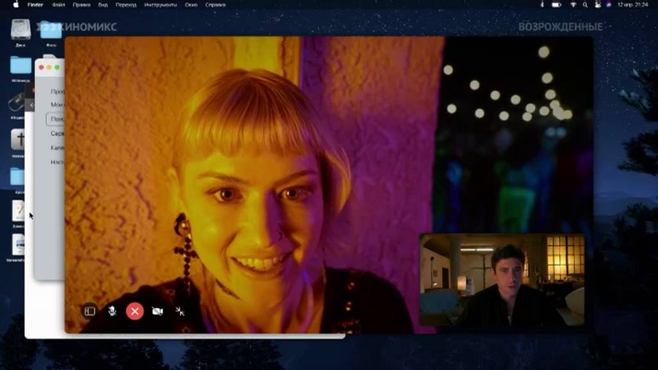
Task: Open the Справка menu
Action: point(216,5)
